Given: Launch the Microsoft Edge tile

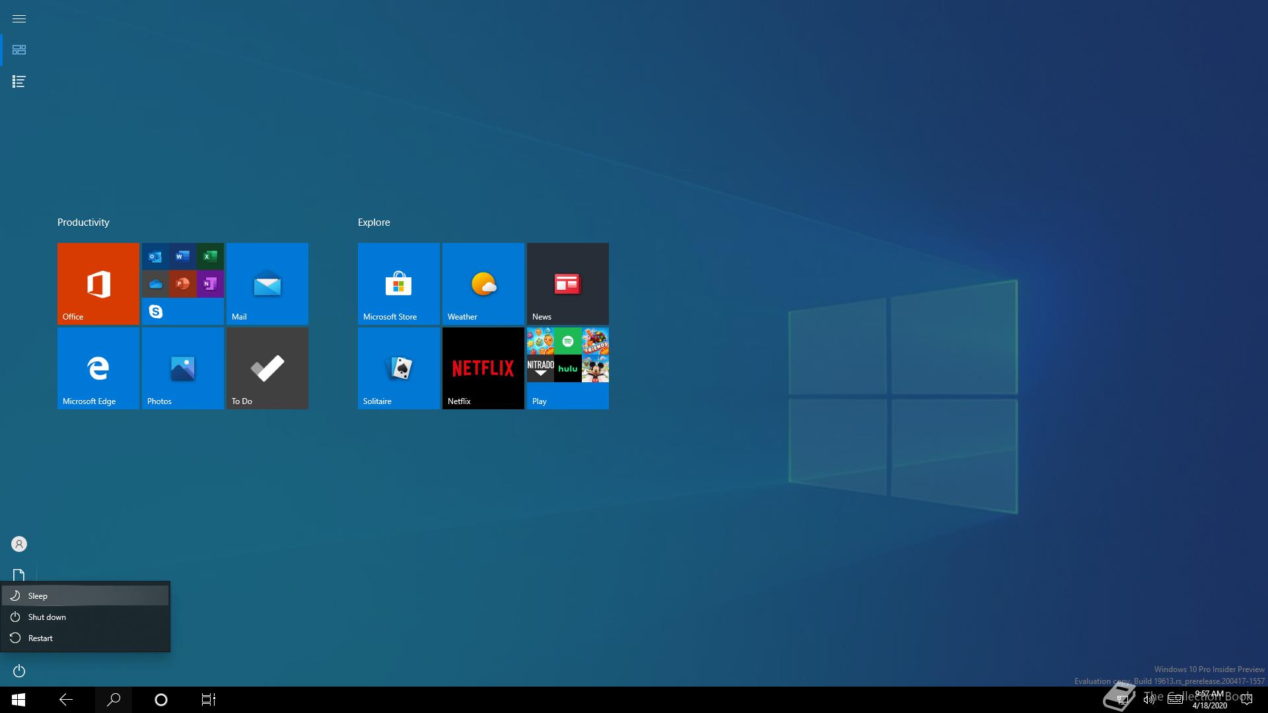Looking at the screenshot, I should tap(98, 368).
